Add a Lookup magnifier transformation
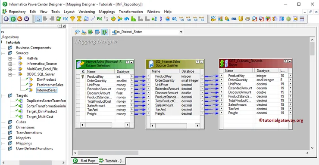Screen dimensions: 319x165 click(x=86, y=19)
